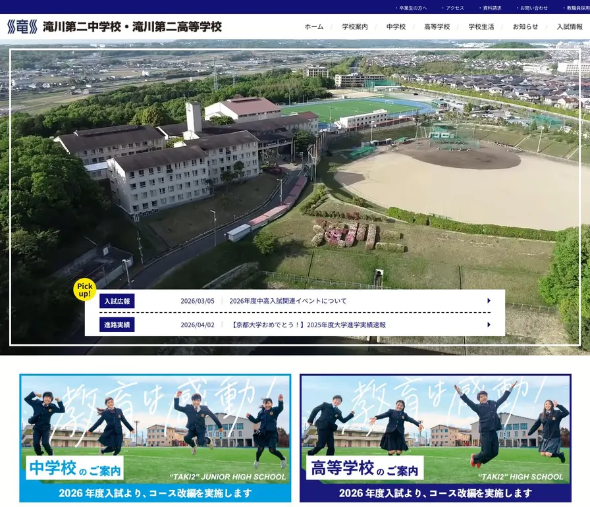Click the Takigawa Daini school logo
Viewport: 590px width, 507px height.
(22, 27)
